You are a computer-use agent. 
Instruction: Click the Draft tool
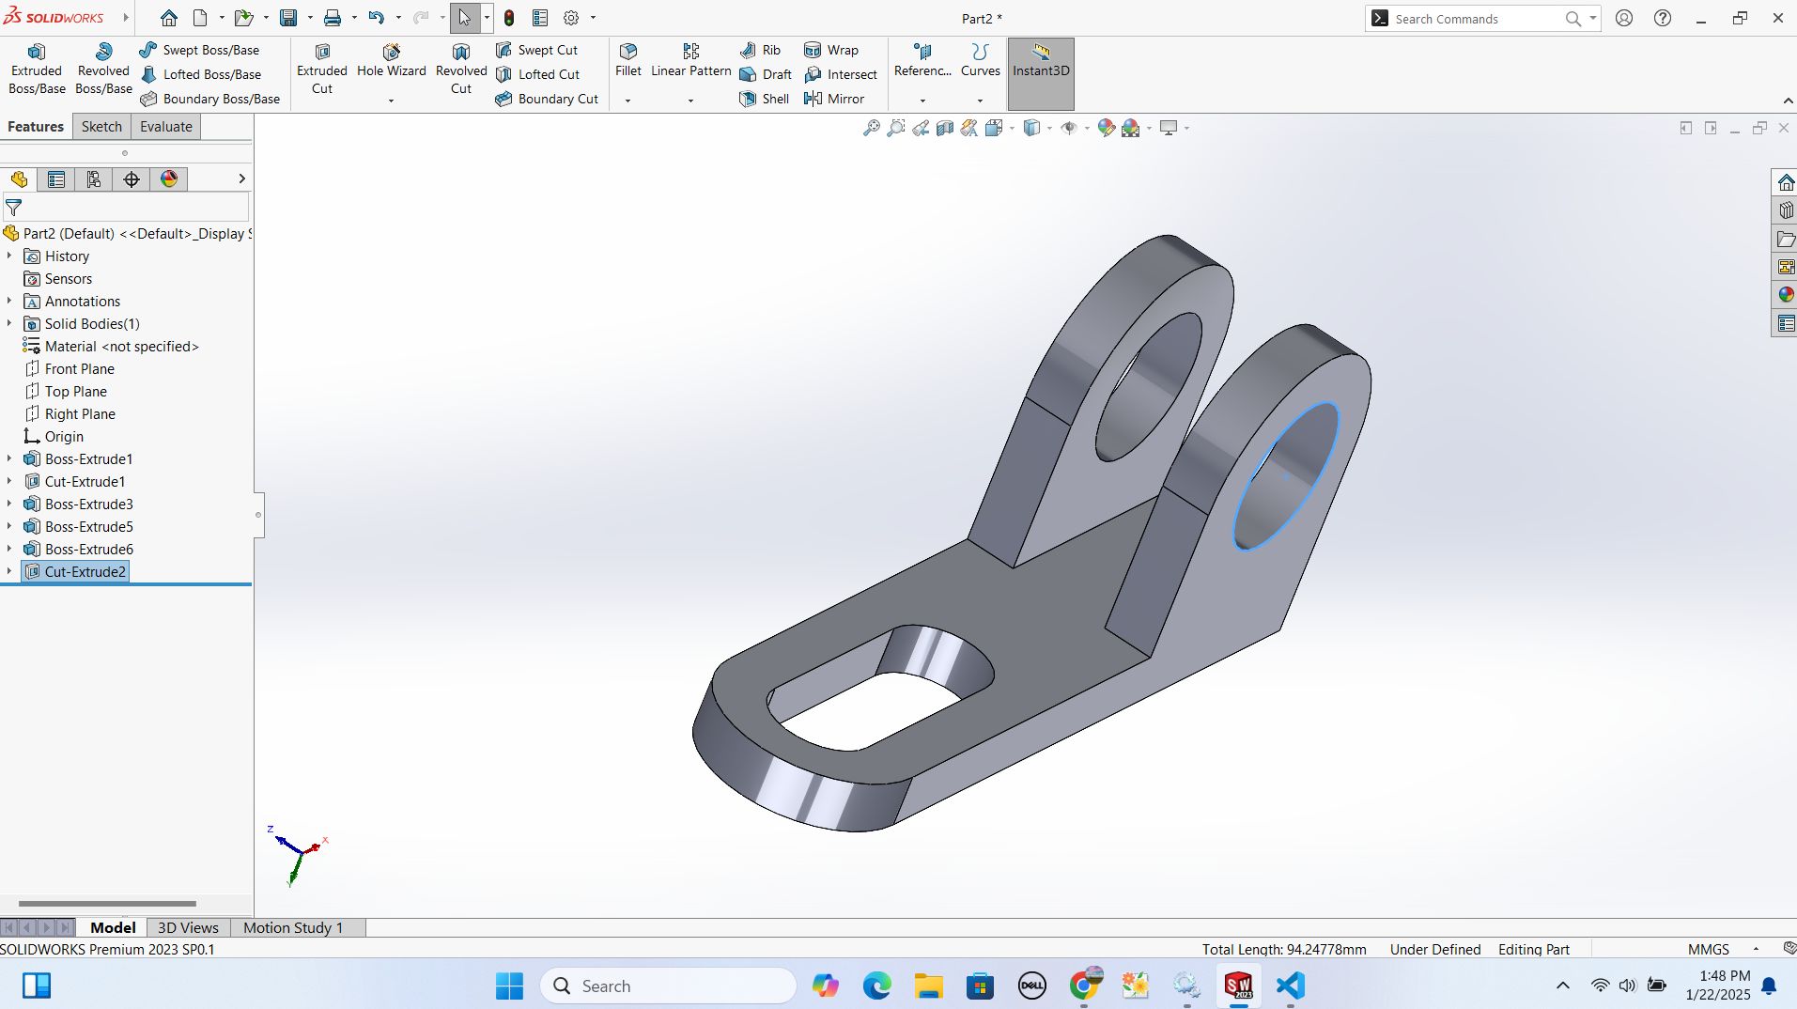tap(766, 74)
